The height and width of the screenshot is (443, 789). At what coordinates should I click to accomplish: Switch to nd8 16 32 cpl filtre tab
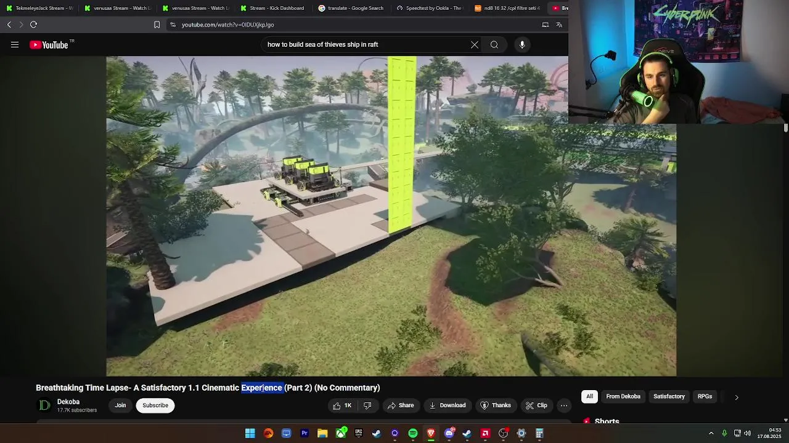(x=507, y=8)
